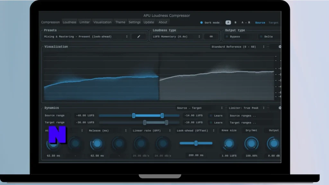Click Target range lower value -30.00 LUFS
The image size is (329, 185).
pos(85,122)
